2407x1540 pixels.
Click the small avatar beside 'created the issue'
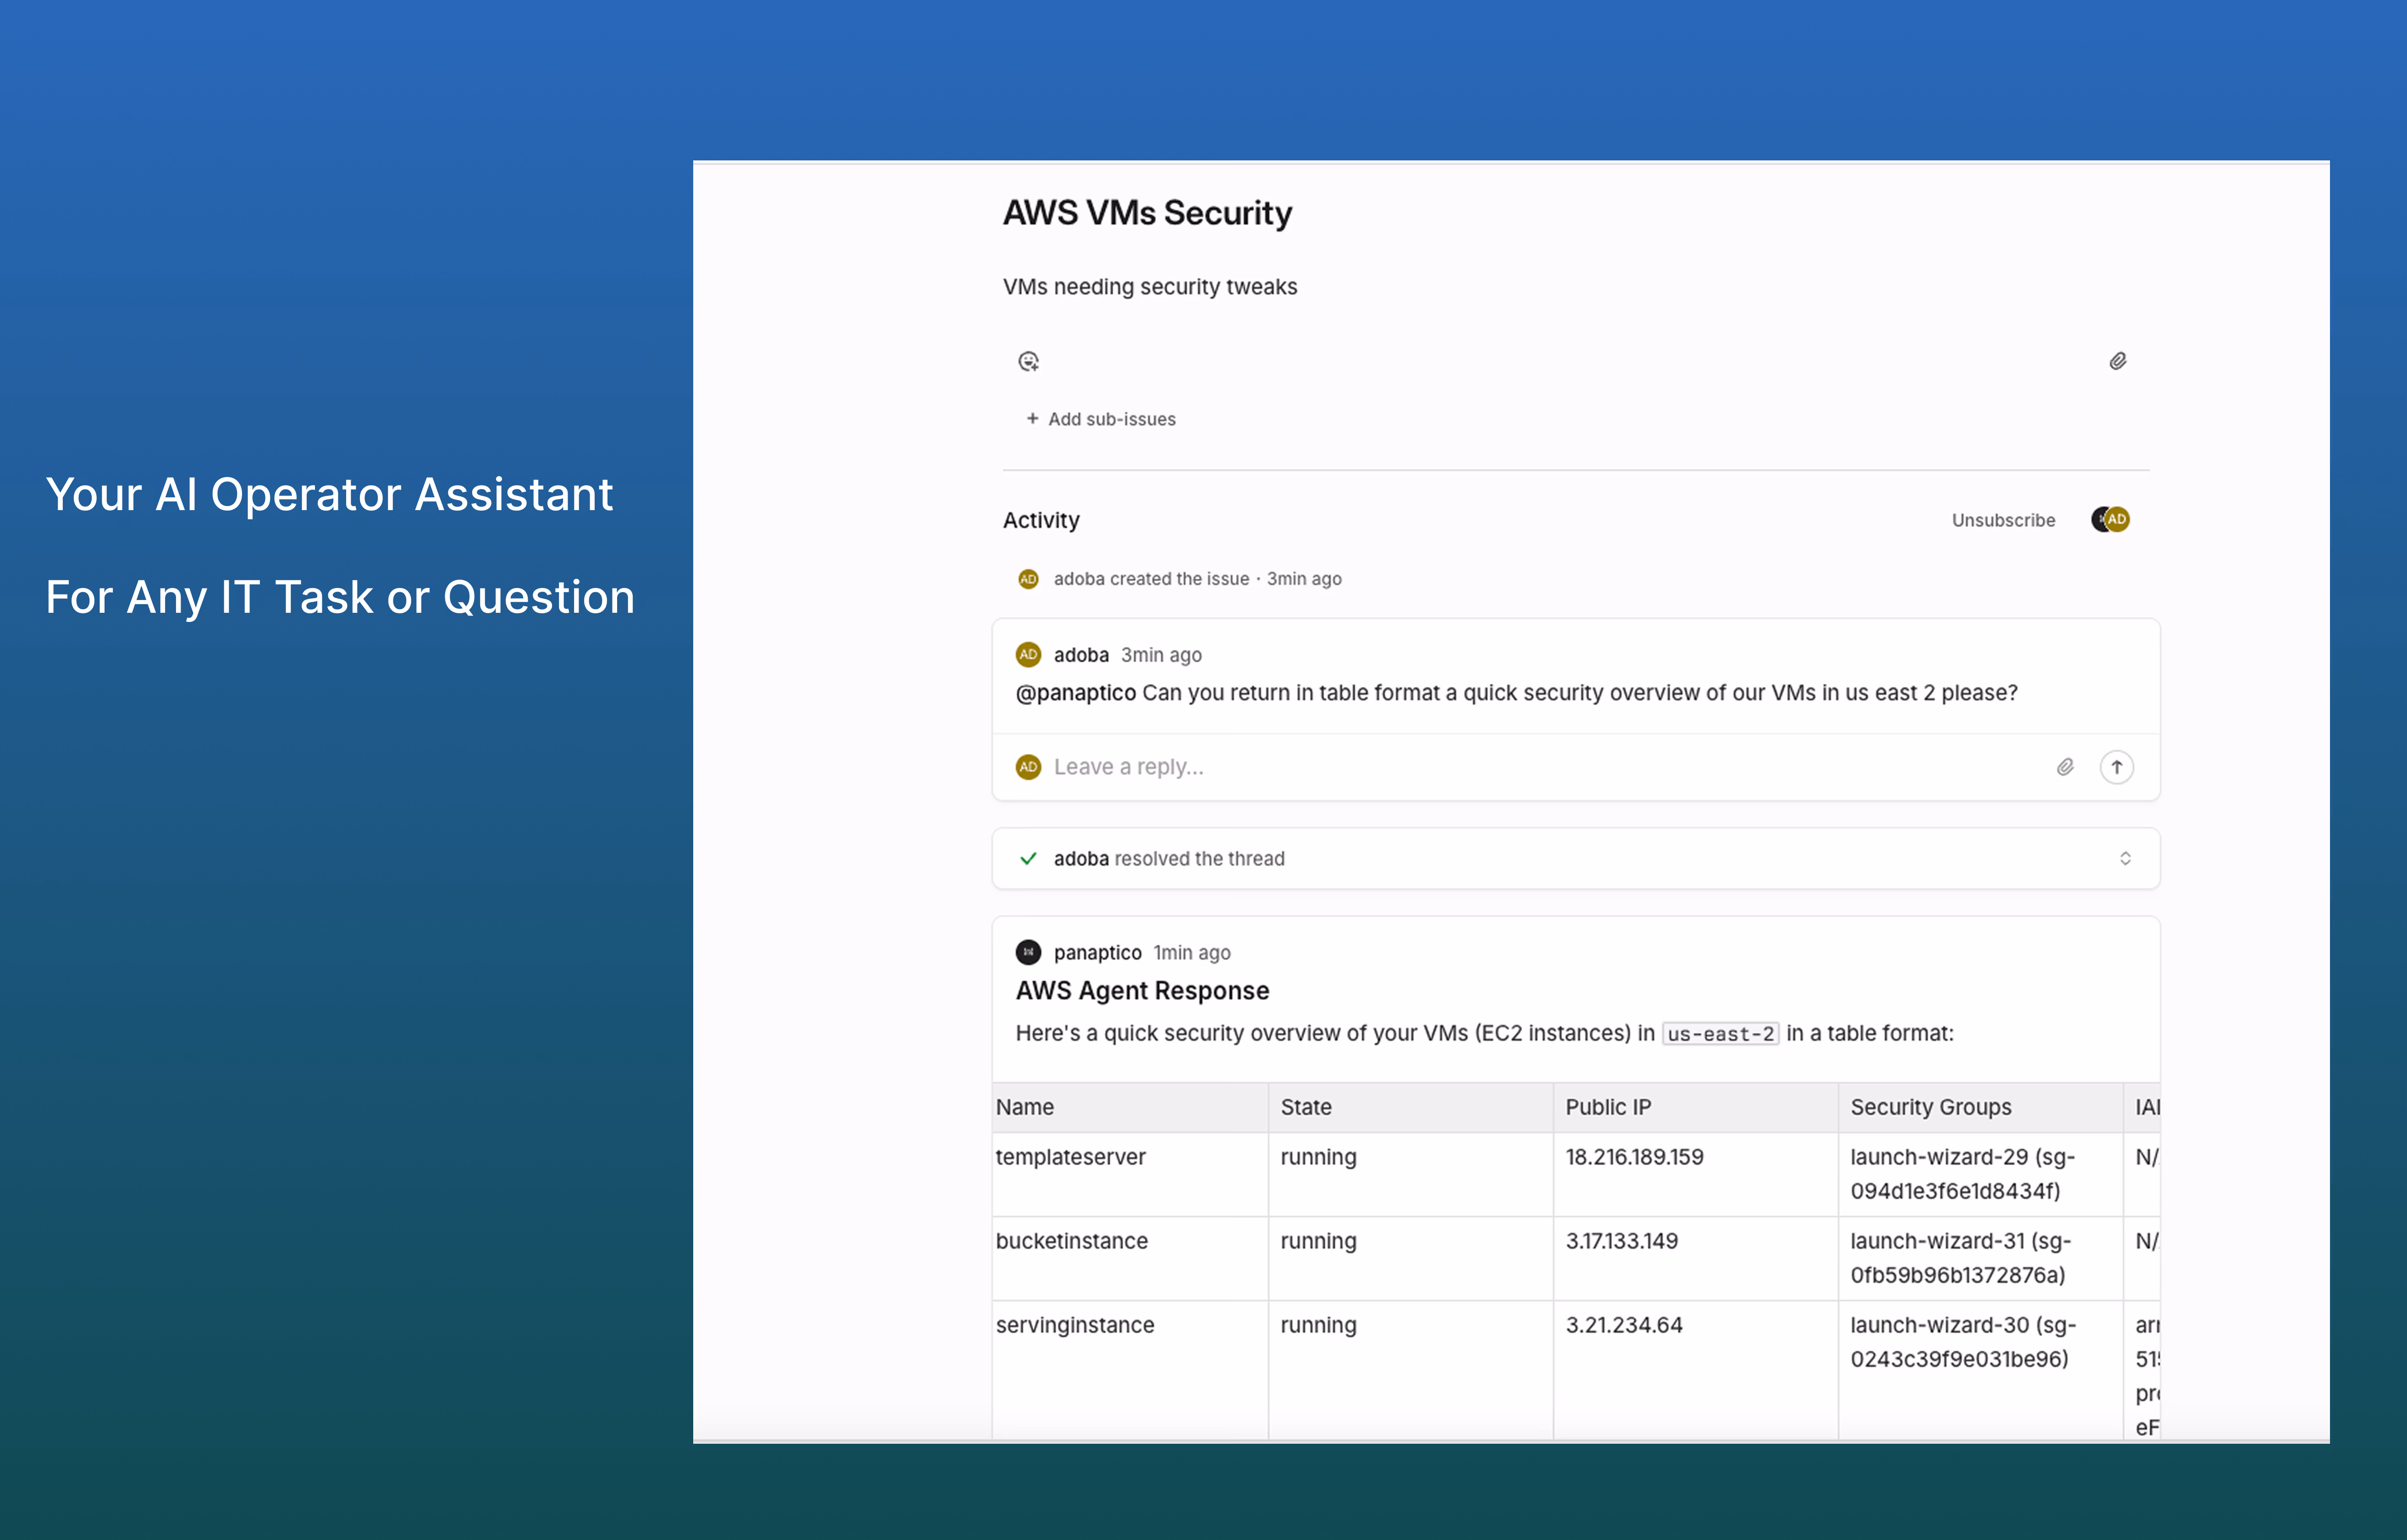tap(1028, 579)
